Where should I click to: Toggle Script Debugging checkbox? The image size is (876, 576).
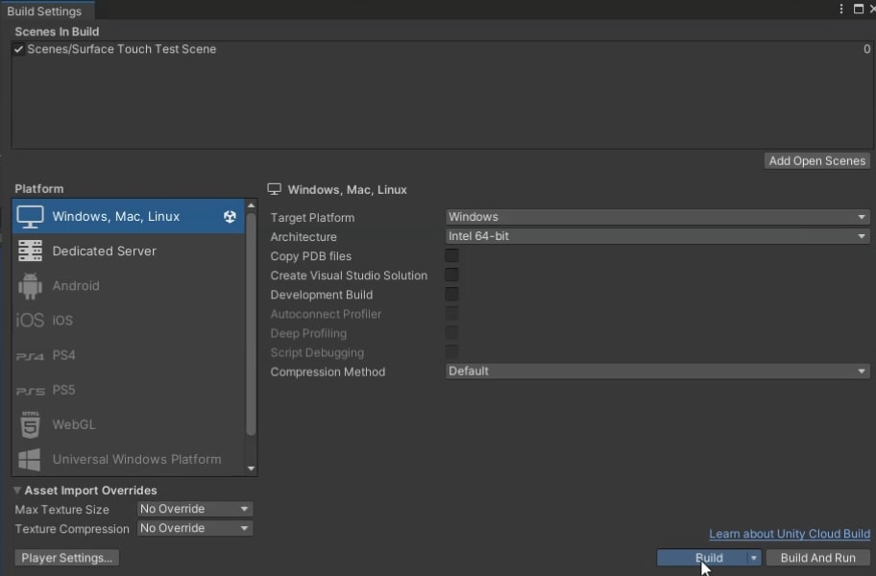pyautogui.click(x=451, y=352)
